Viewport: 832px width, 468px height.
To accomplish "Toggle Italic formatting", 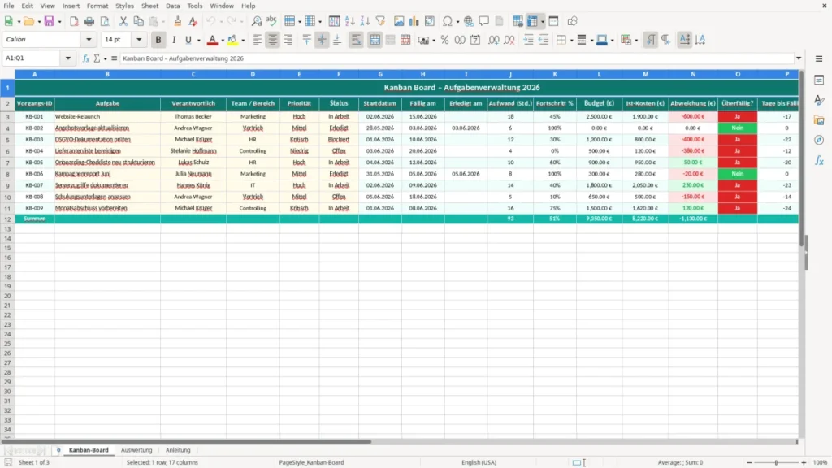I will point(174,40).
